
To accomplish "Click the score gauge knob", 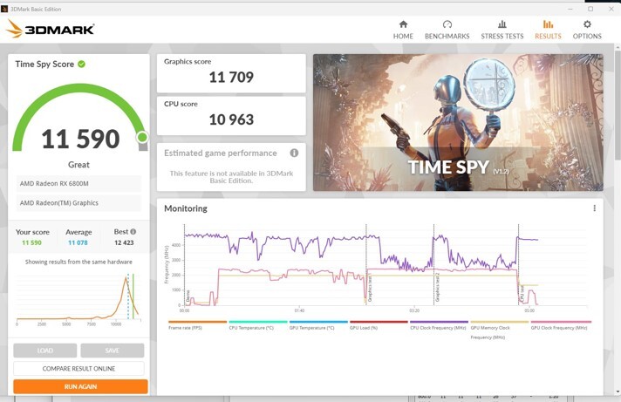I will 142,137.
